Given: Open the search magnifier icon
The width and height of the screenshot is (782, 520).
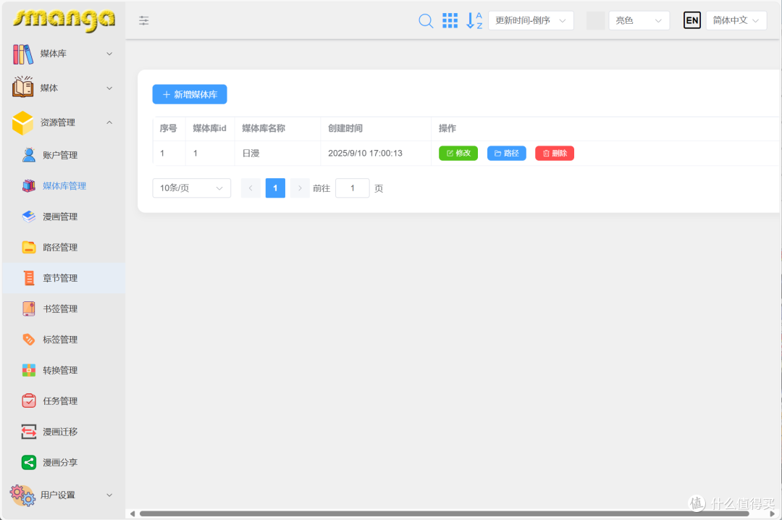Looking at the screenshot, I should (x=426, y=20).
